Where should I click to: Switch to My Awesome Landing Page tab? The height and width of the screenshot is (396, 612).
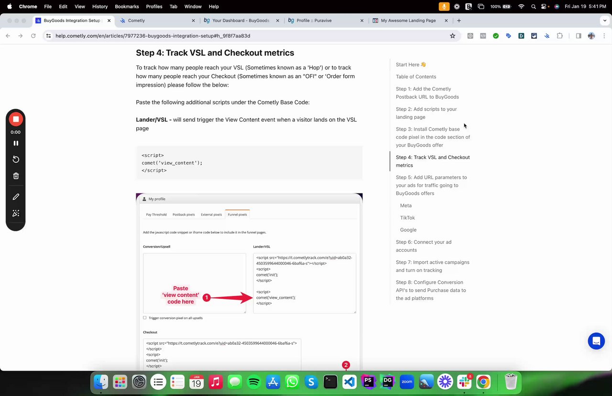410,21
